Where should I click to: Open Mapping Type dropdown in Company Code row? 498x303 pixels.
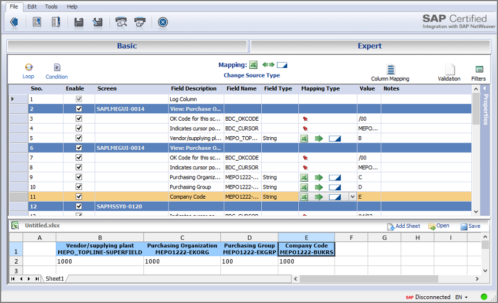pyautogui.click(x=352, y=197)
